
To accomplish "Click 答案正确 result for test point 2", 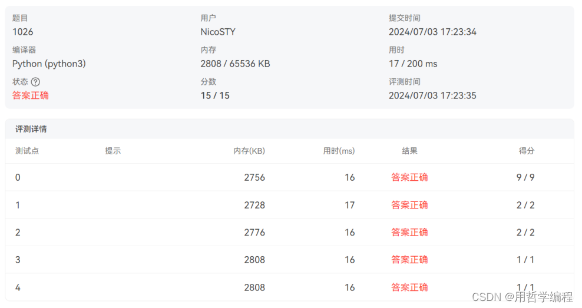I will click(x=409, y=232).
